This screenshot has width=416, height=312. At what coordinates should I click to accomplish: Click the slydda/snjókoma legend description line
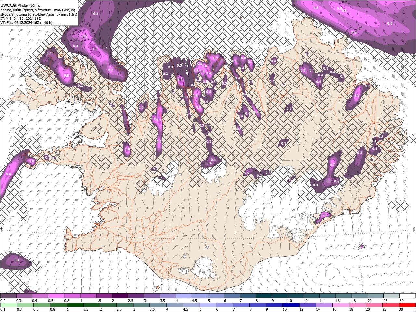pyautogui.click(x=39, y=14)
